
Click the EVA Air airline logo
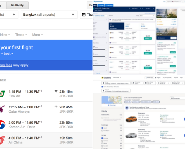(x=3, y=94)
